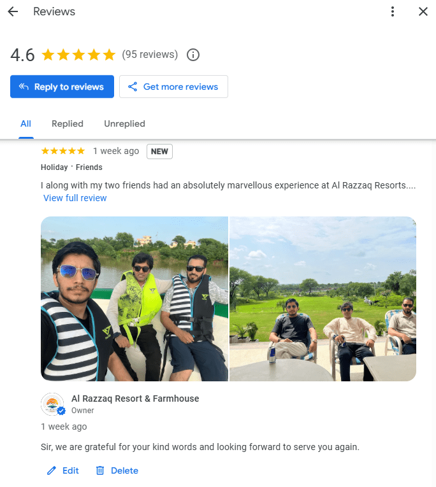Click the Get more reviews button
The image size is (436, 487).
tap(173, 87)
